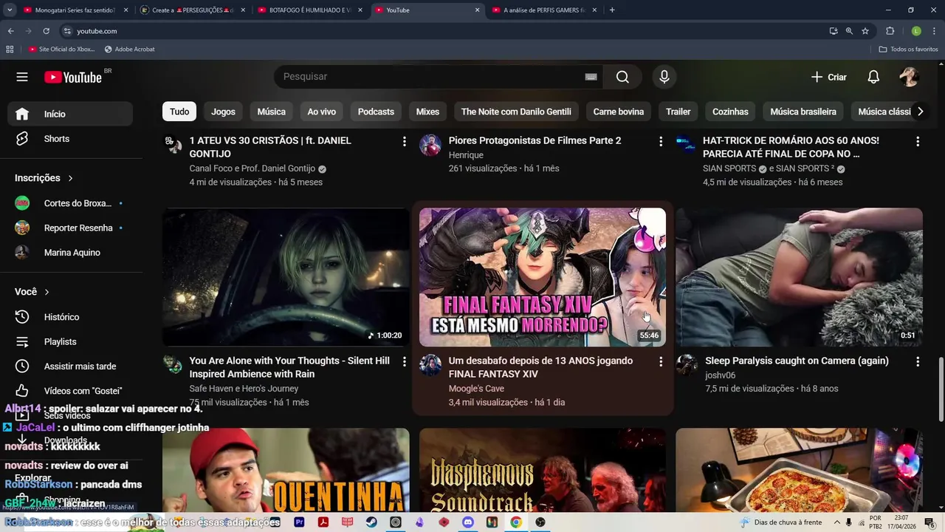Open options for Silent Hill ambience video
Image resolution: width=945 pixels, height=532 pixels.
(404, 361)
